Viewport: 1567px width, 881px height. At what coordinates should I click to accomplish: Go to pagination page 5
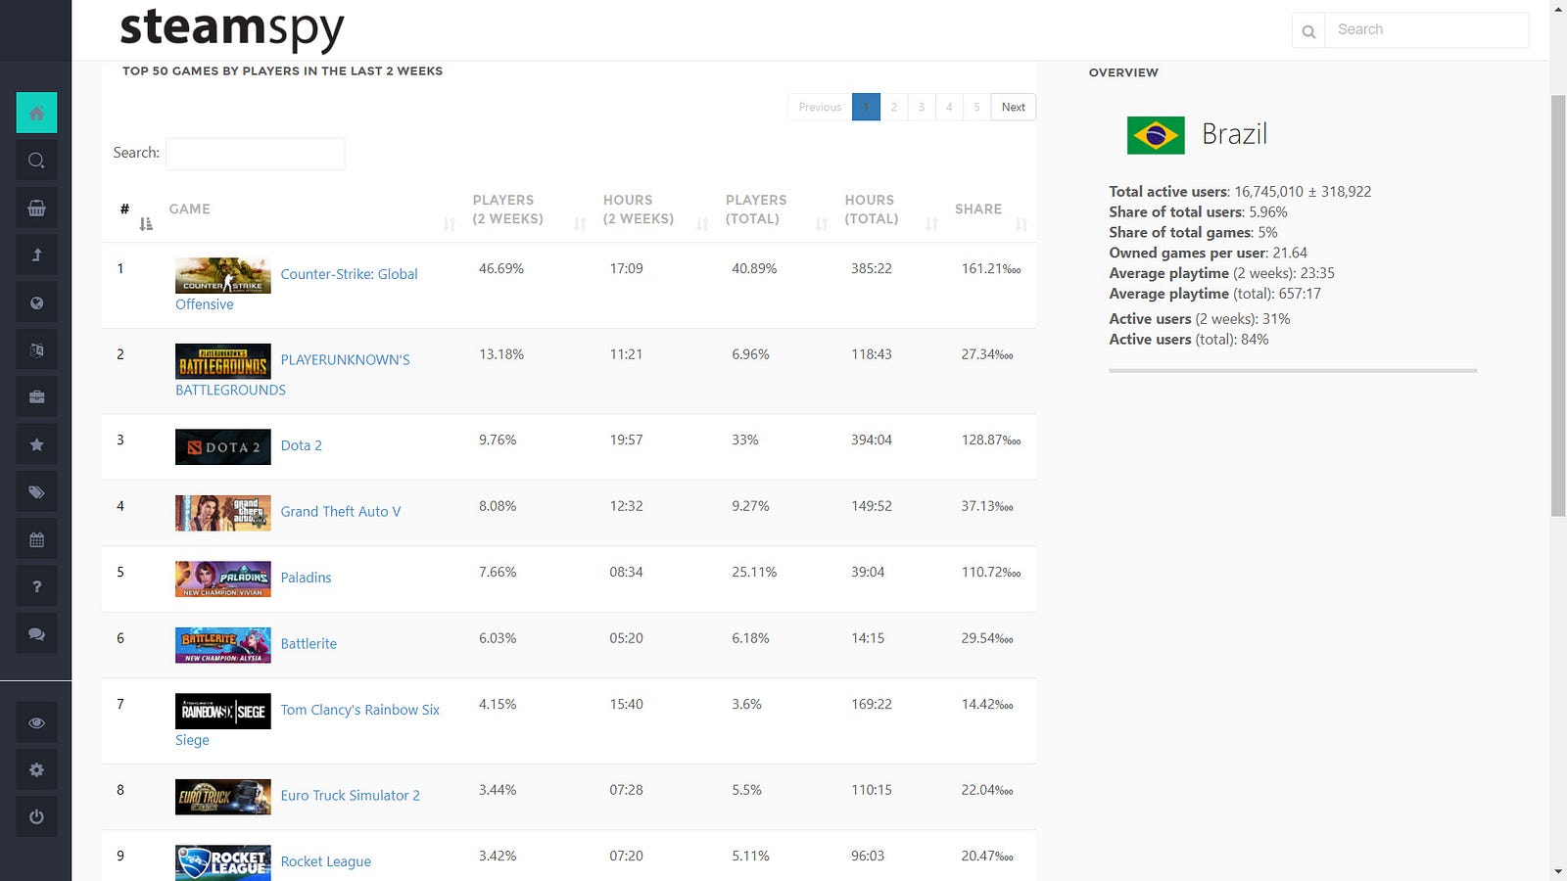coord(976,107)
